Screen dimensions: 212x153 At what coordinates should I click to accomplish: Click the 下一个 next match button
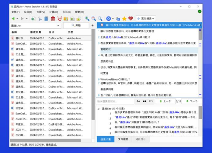tap(192, 101)
